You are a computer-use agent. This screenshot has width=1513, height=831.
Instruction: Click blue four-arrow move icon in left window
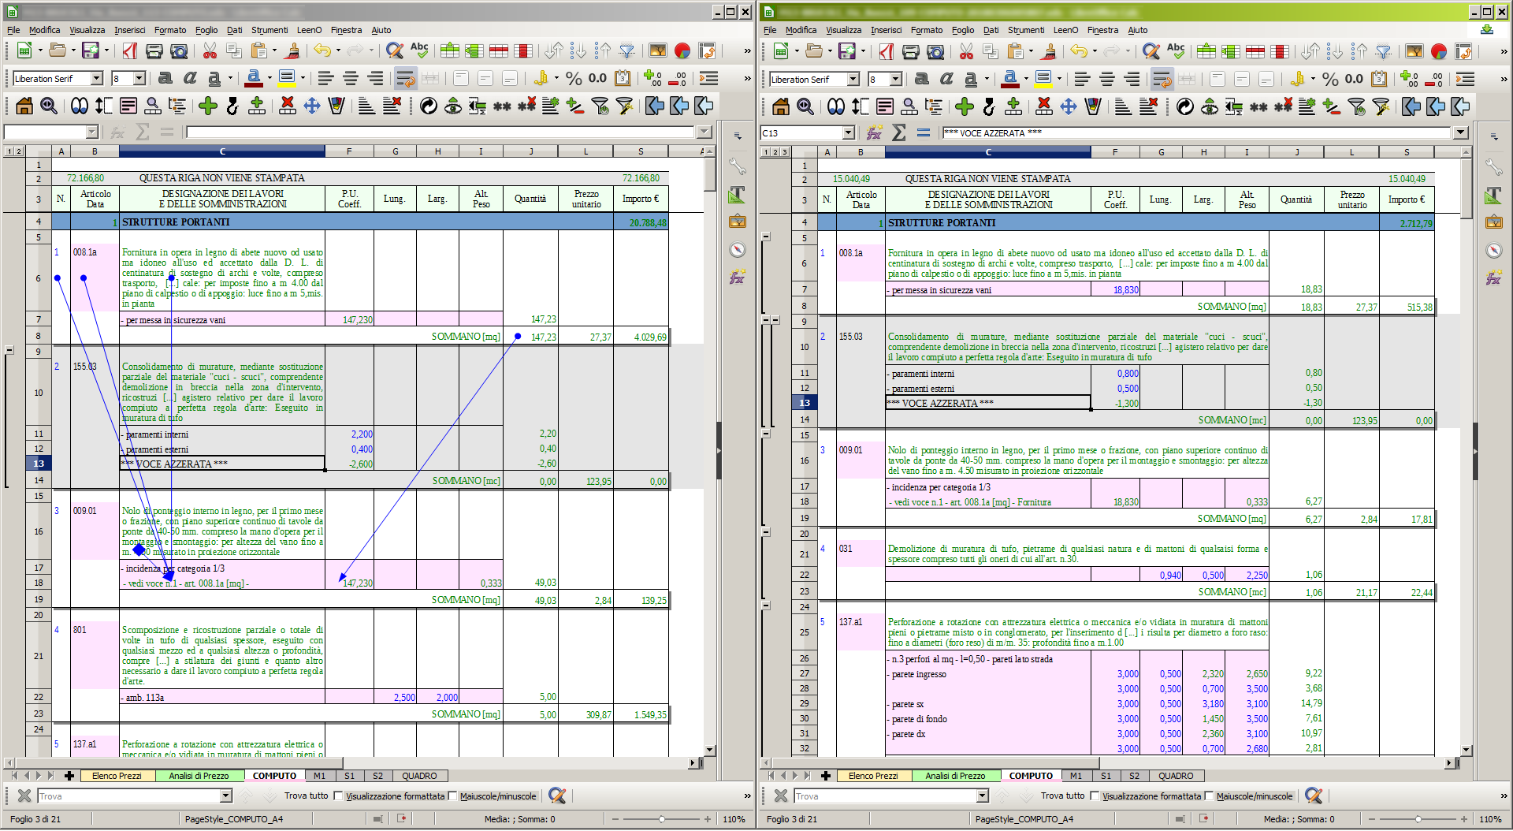click(312, 106)
